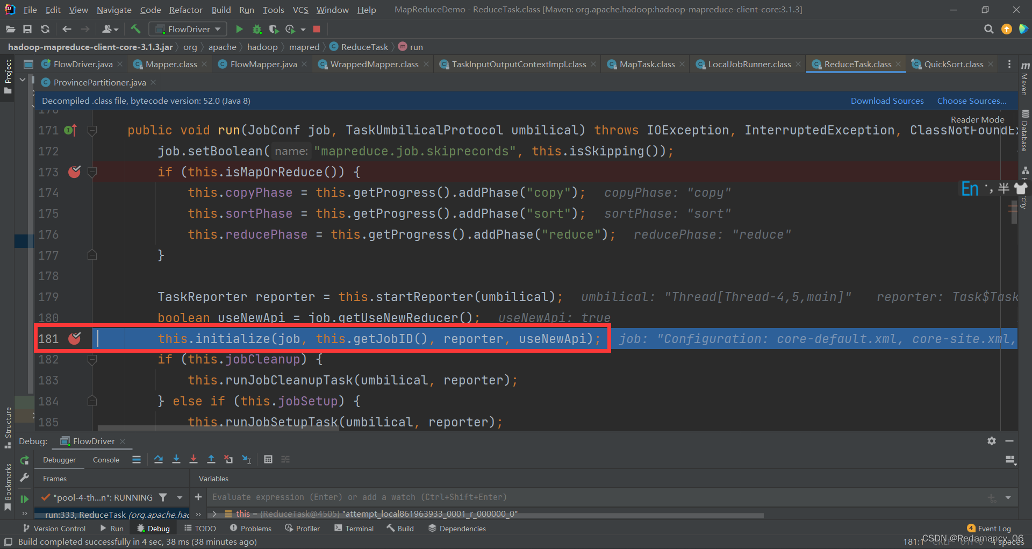Resume program with green play icon
This screenshot has width=1032, height=549.
[x=24, y=498]
